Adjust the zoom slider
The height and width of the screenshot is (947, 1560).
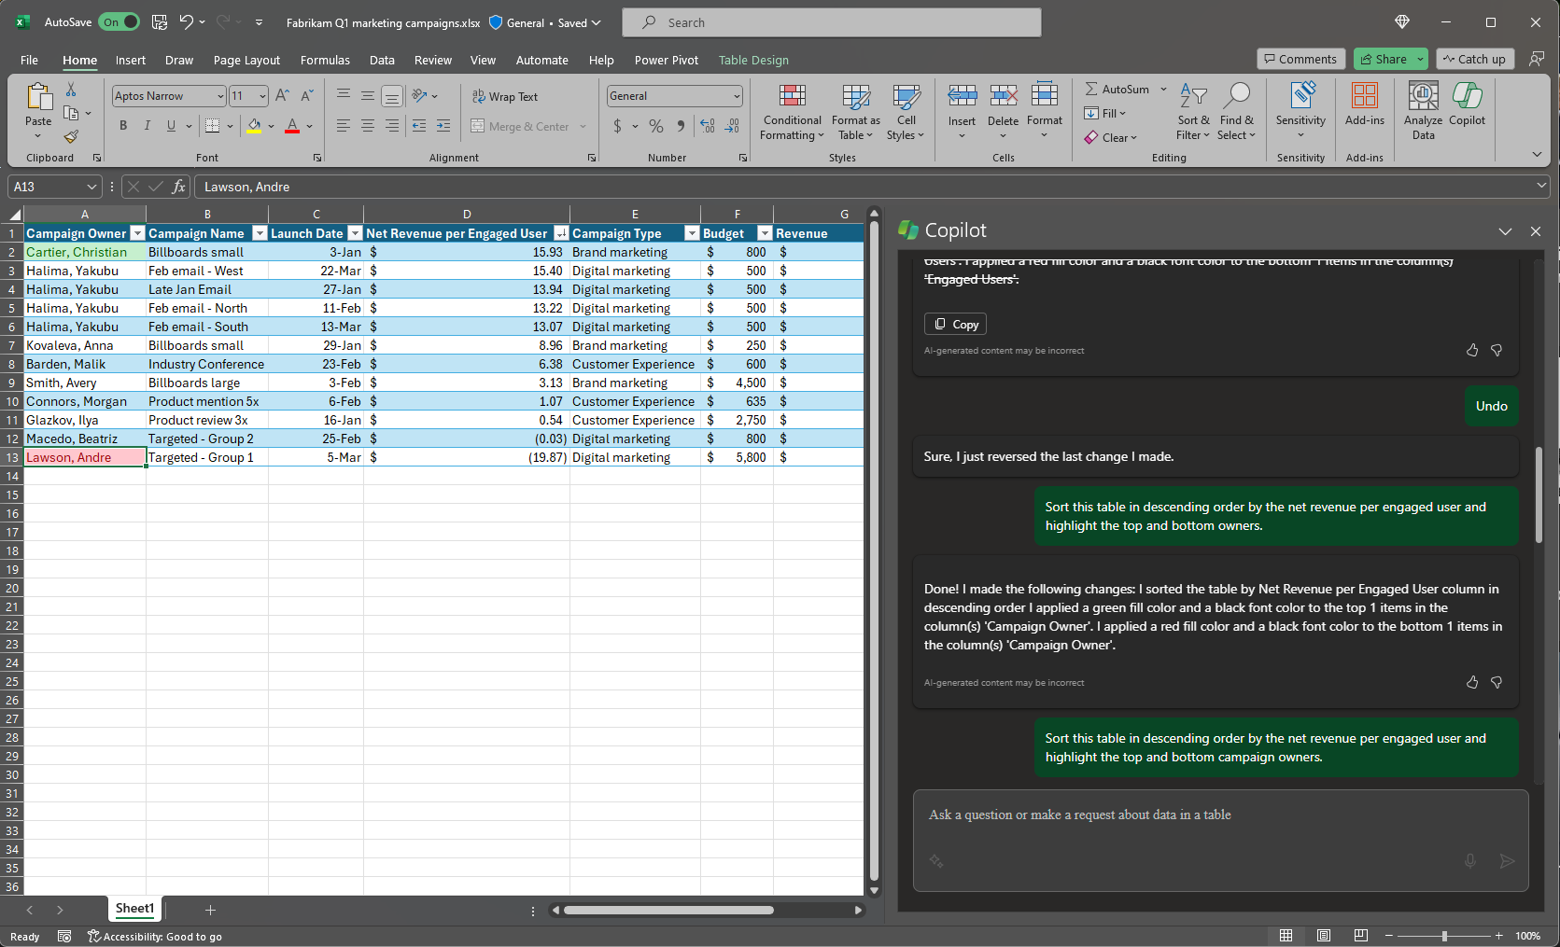[x=1444, y=936]
